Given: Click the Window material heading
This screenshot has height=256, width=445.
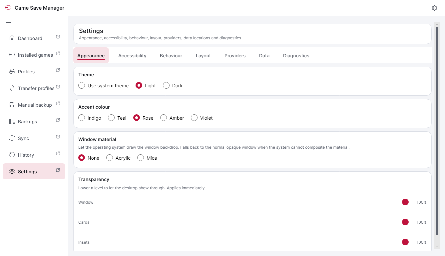Looking at the screenshot, I should [x=97, y=139].
